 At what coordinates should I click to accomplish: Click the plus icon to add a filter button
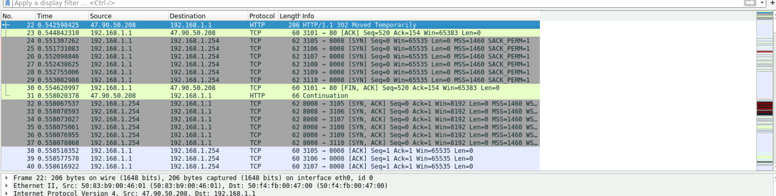(772, 3)
